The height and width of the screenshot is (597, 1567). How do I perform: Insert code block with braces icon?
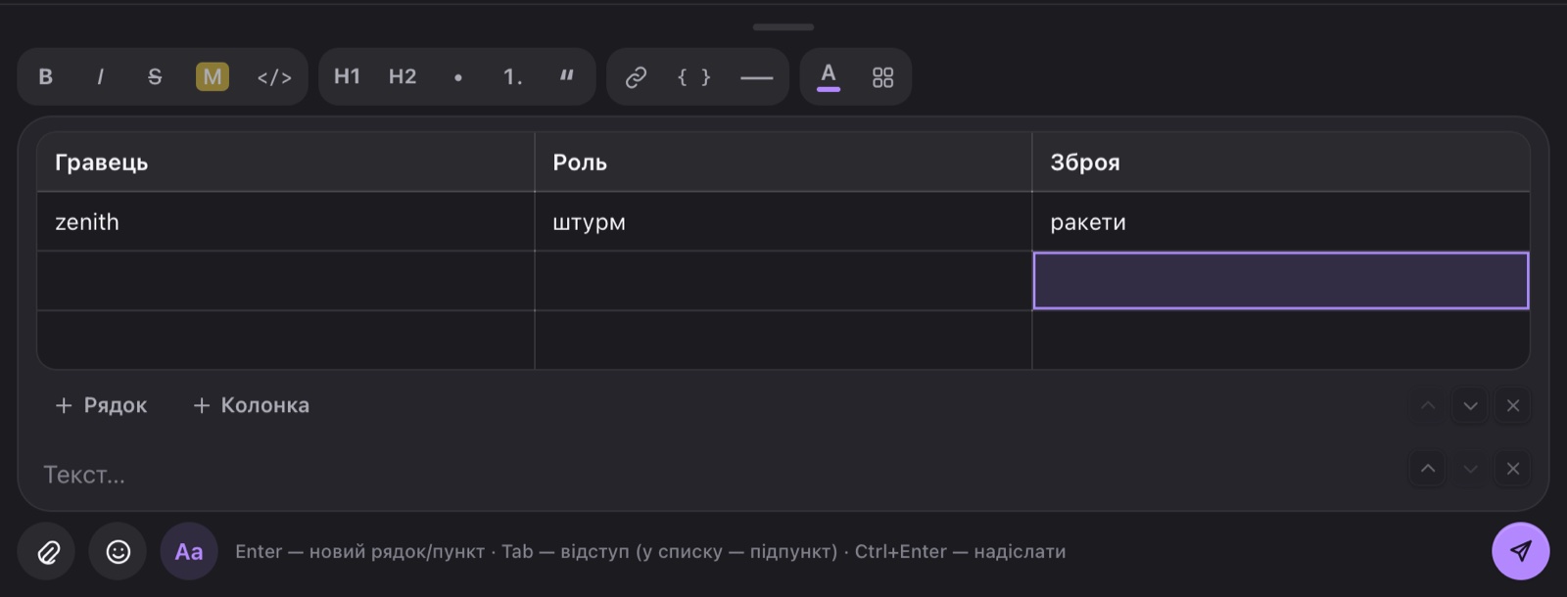(693, 76)
